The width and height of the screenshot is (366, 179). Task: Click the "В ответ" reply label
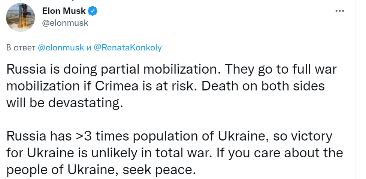coord(21,48)
